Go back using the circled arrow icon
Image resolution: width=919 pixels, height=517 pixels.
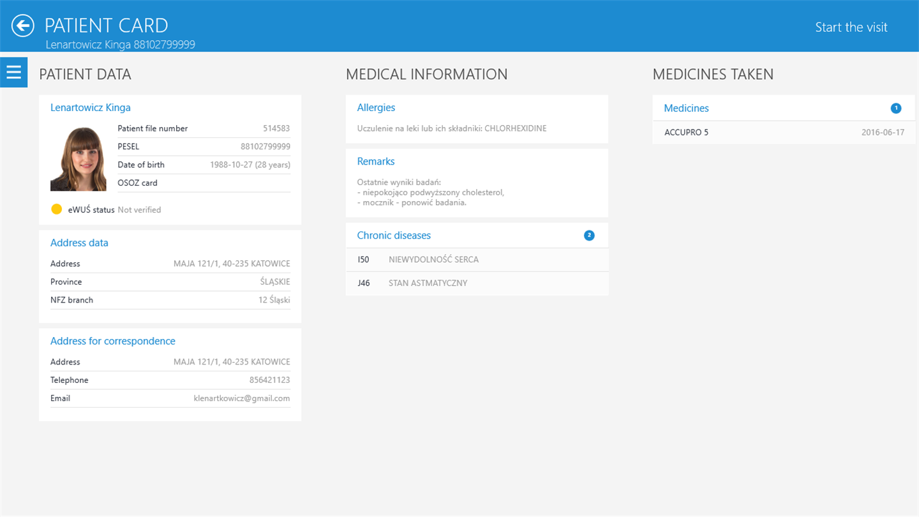[23, 26]
